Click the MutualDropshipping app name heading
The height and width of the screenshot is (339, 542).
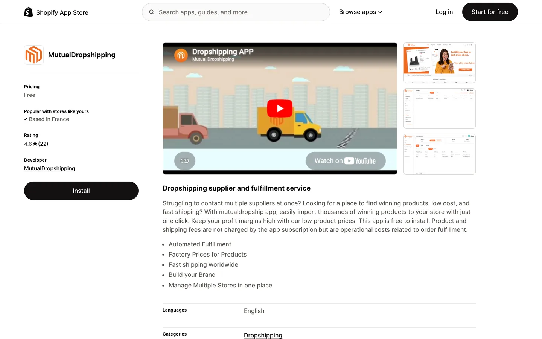pyautogui.click(x=82, y=55)
